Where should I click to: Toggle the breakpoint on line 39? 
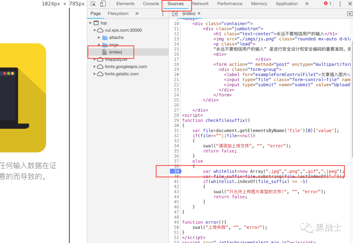[x=176, y=171]
